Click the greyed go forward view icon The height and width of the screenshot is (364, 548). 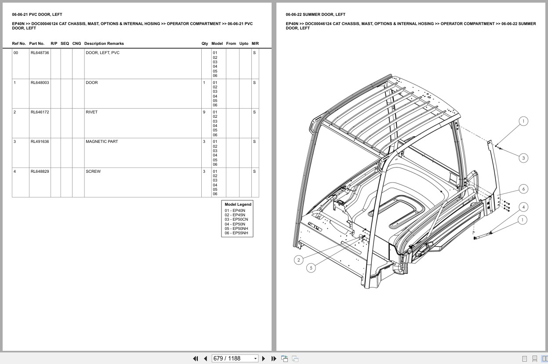click(295, 359)
